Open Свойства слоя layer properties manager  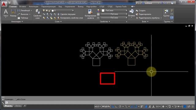[37, 14]
